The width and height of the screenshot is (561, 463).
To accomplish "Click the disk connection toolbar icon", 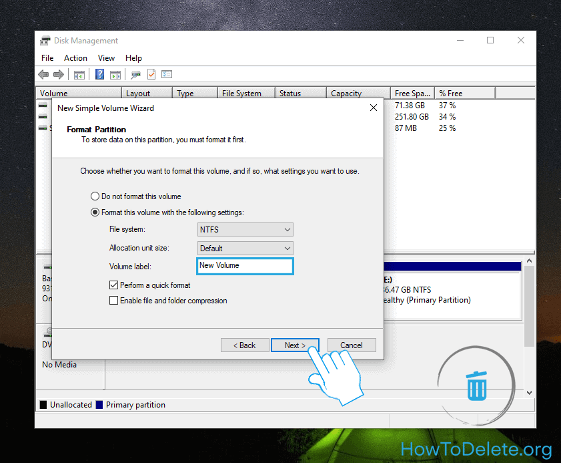I will point(136,74).
